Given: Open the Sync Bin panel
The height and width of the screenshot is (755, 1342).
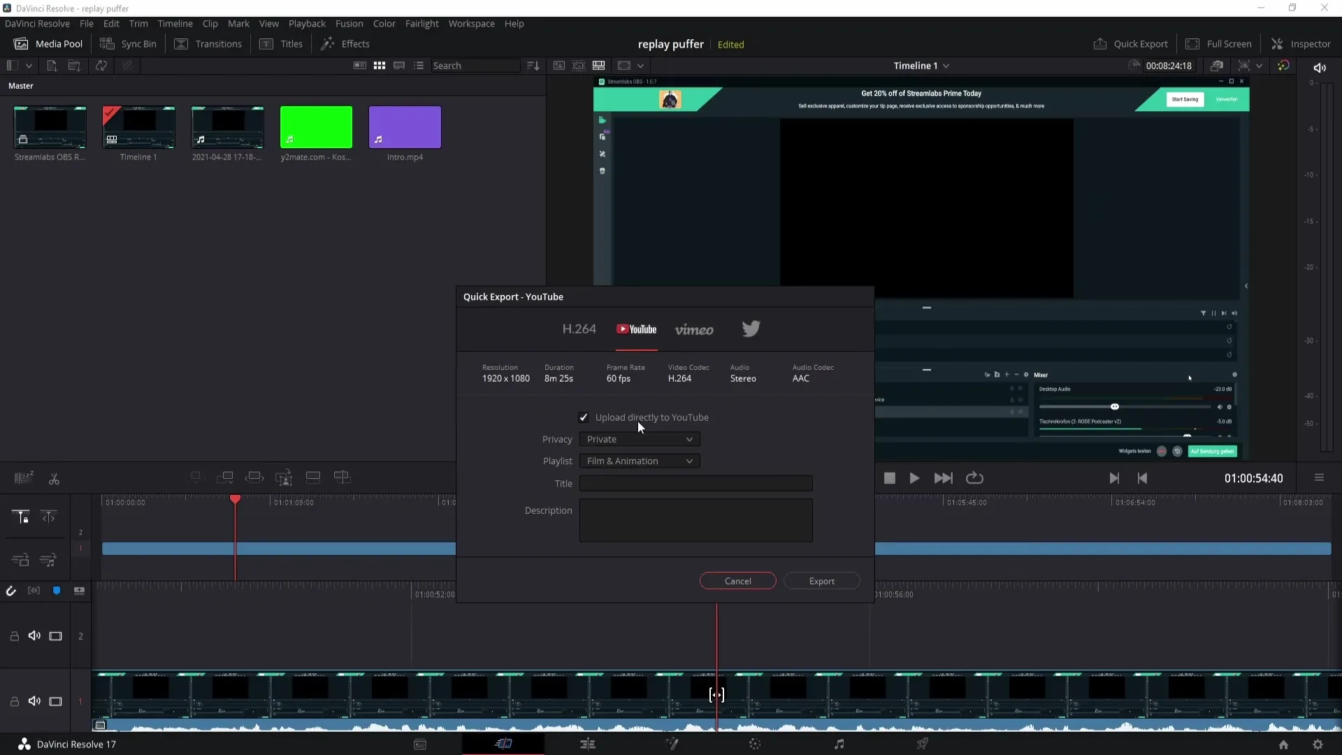Looking at the screenshot, I should coord(128,43).
